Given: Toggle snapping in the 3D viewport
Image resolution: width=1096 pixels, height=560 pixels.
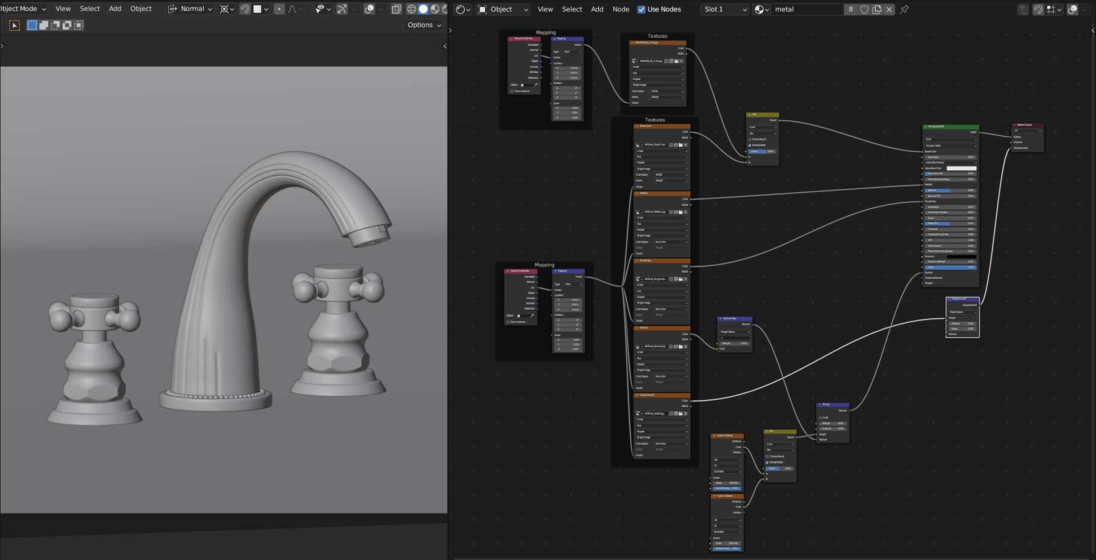Looking at the screenshot, I should [245, 9].
